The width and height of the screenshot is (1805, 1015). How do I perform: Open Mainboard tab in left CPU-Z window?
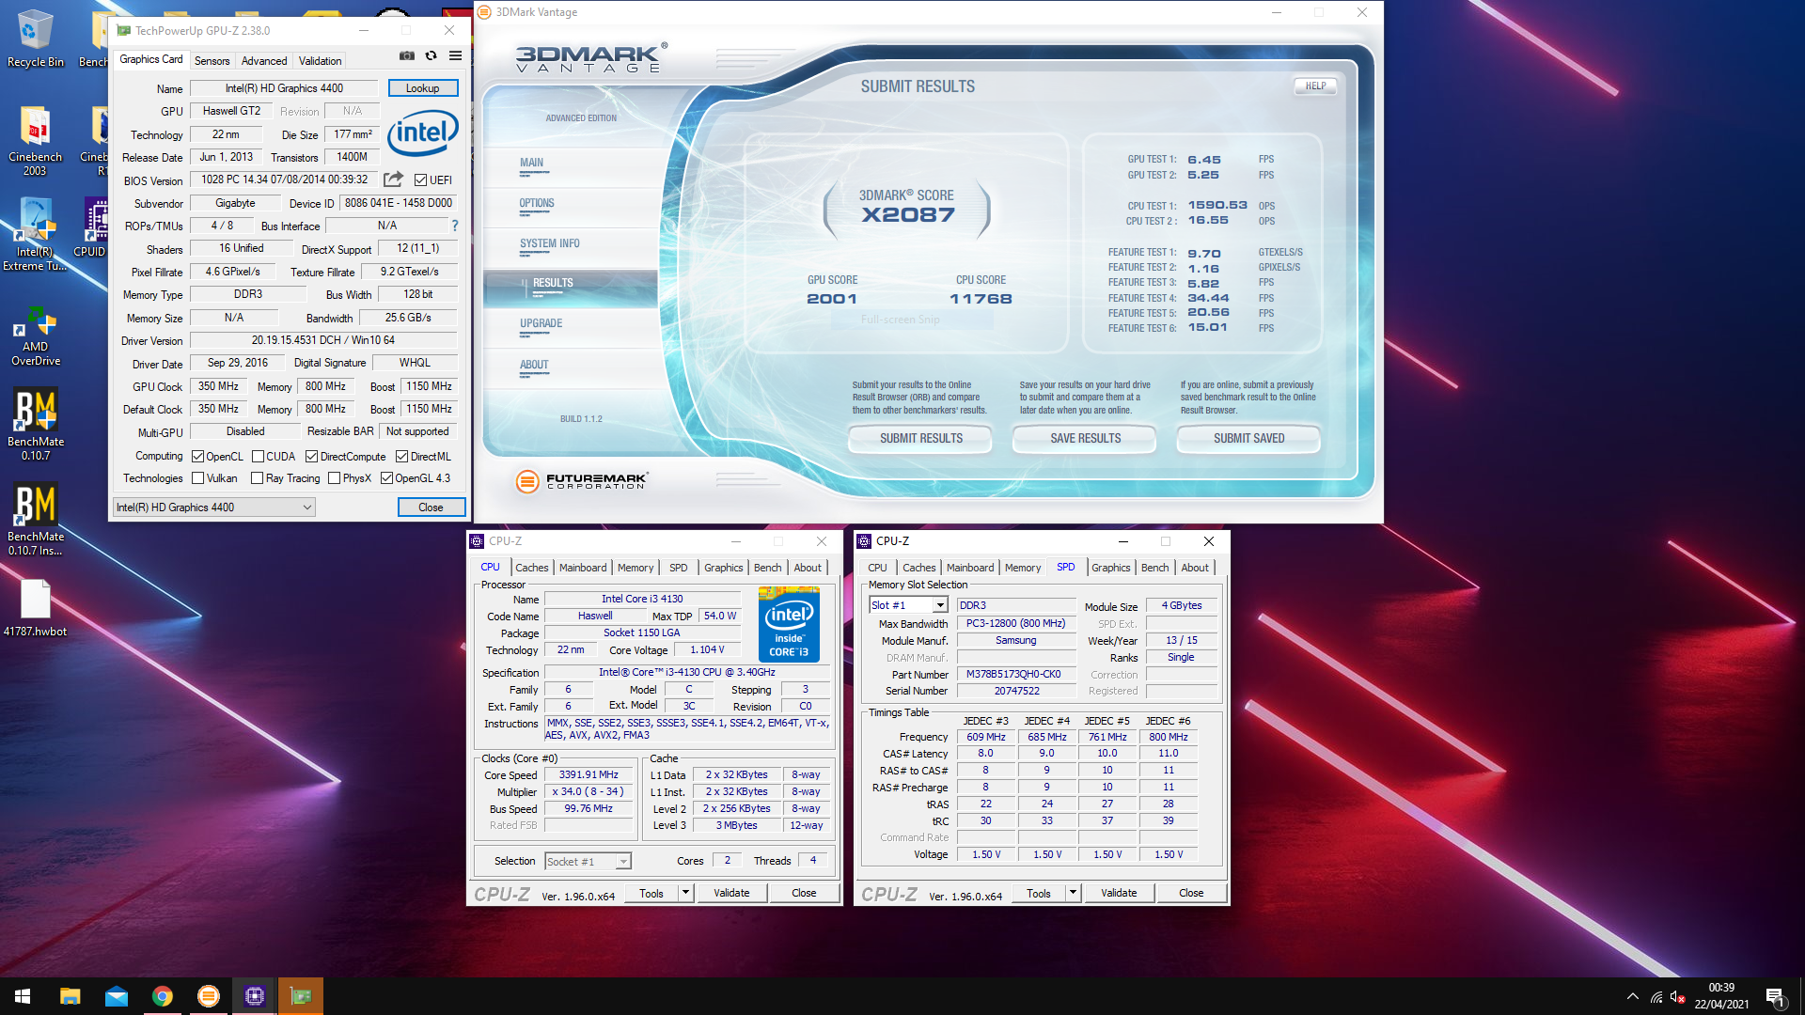click(x=583, y=568)
